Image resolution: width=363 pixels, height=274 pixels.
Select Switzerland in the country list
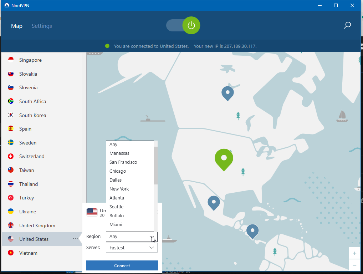[x=32, y=156]
